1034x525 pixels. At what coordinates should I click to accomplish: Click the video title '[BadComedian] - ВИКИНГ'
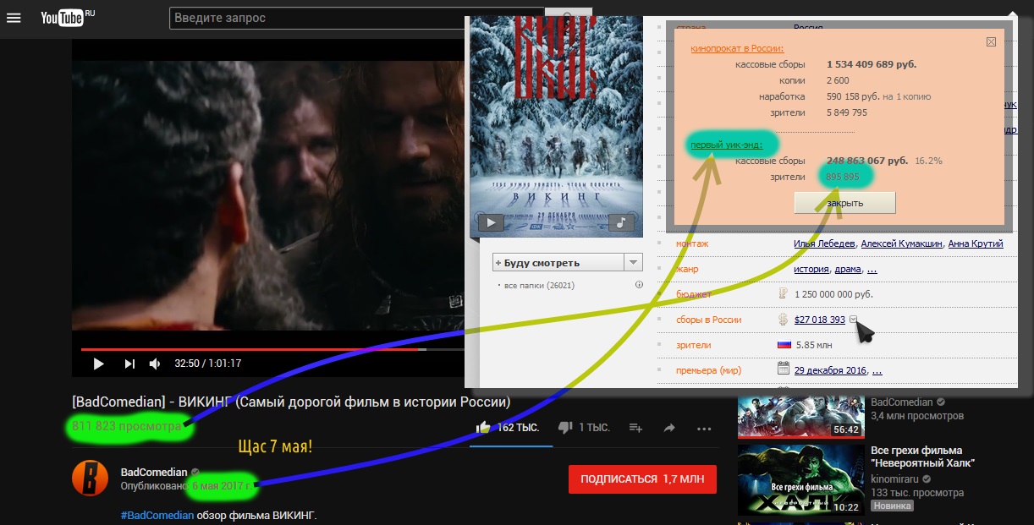[x=291, y=402]
